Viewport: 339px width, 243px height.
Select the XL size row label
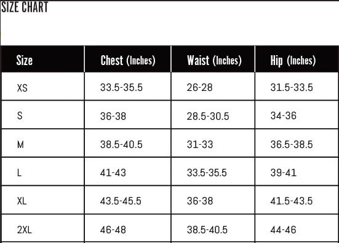22,201
